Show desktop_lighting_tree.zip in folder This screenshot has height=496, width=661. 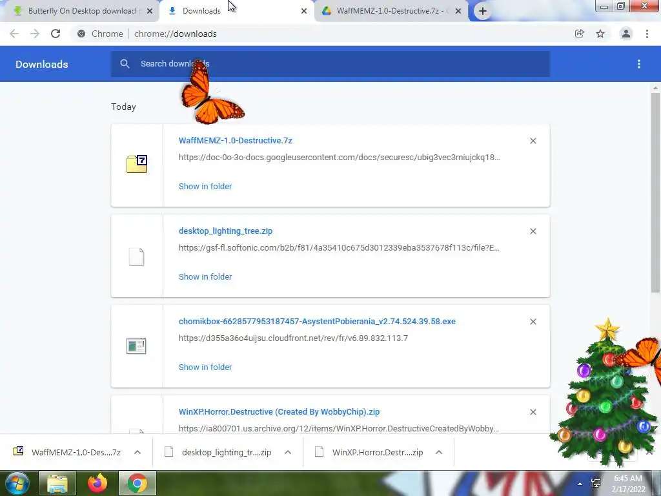(x=205, y=276)
